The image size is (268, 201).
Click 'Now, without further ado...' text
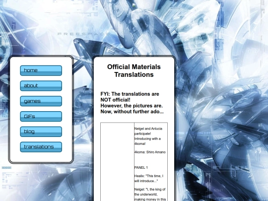[132, 112]
